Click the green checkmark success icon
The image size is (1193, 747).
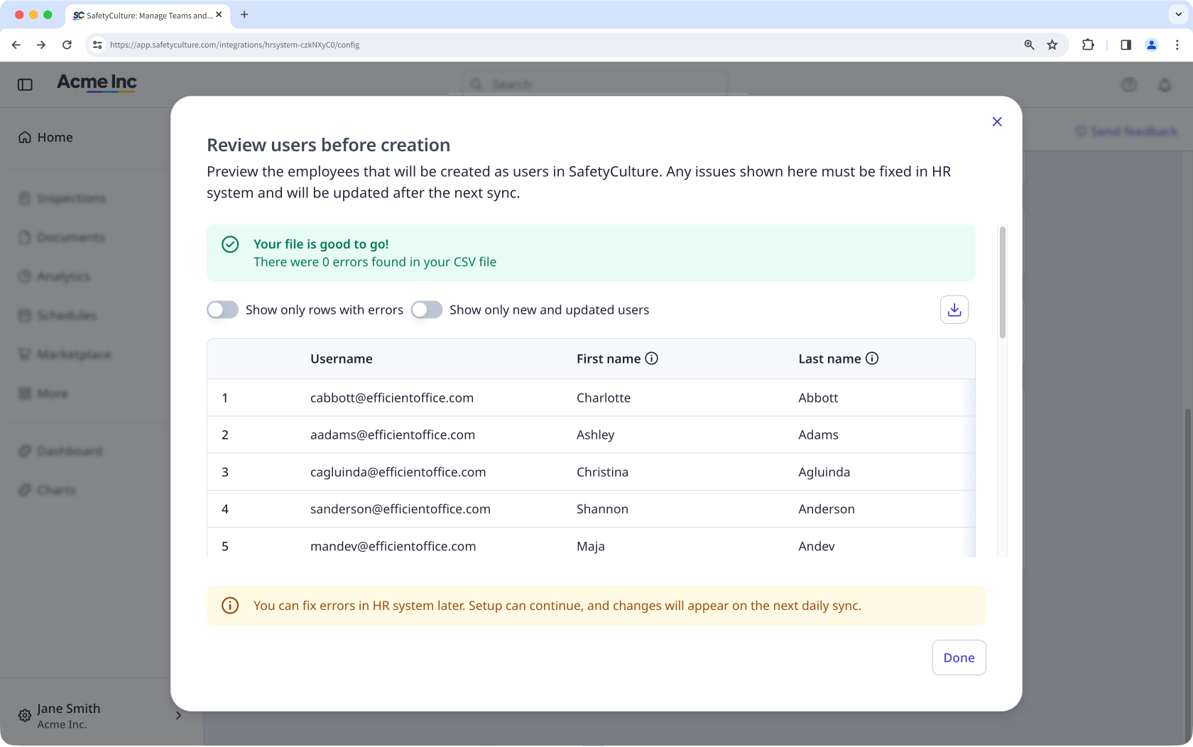230,244
